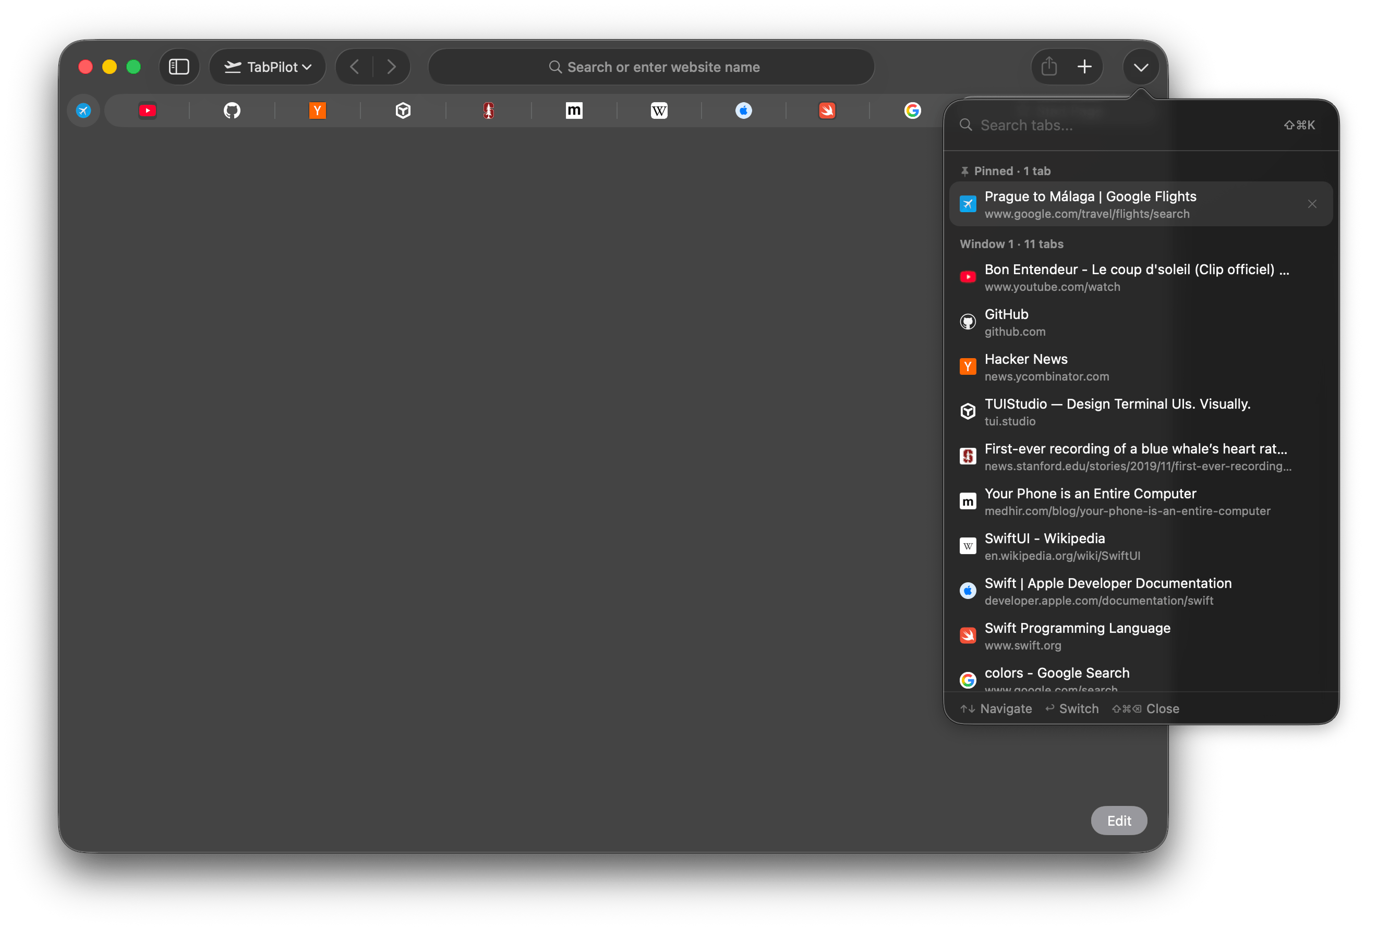Open the Swift.org tab in tab bar
Viewport: 1377px width, 930px height.
click(x=827, y=111)
